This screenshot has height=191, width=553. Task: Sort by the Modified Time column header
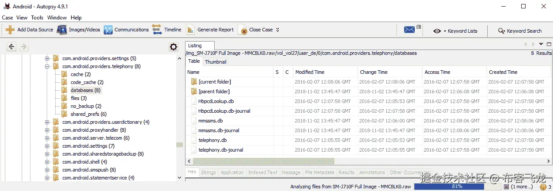(x=326, y=72)
